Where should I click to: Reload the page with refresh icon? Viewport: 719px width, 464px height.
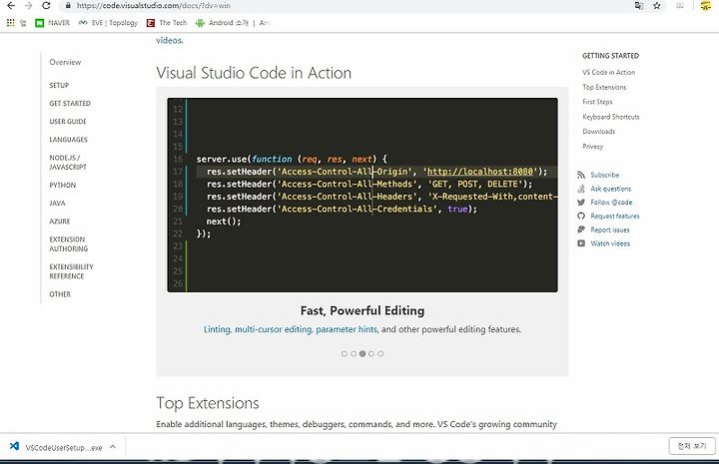pyautogui.click(x=46, y=6)
